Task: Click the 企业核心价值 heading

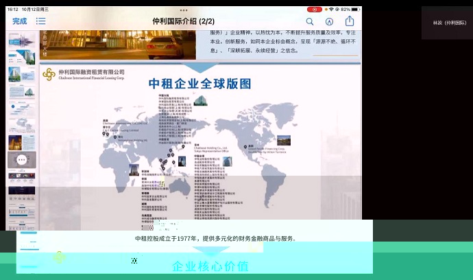Action: [x=210, y=266]
